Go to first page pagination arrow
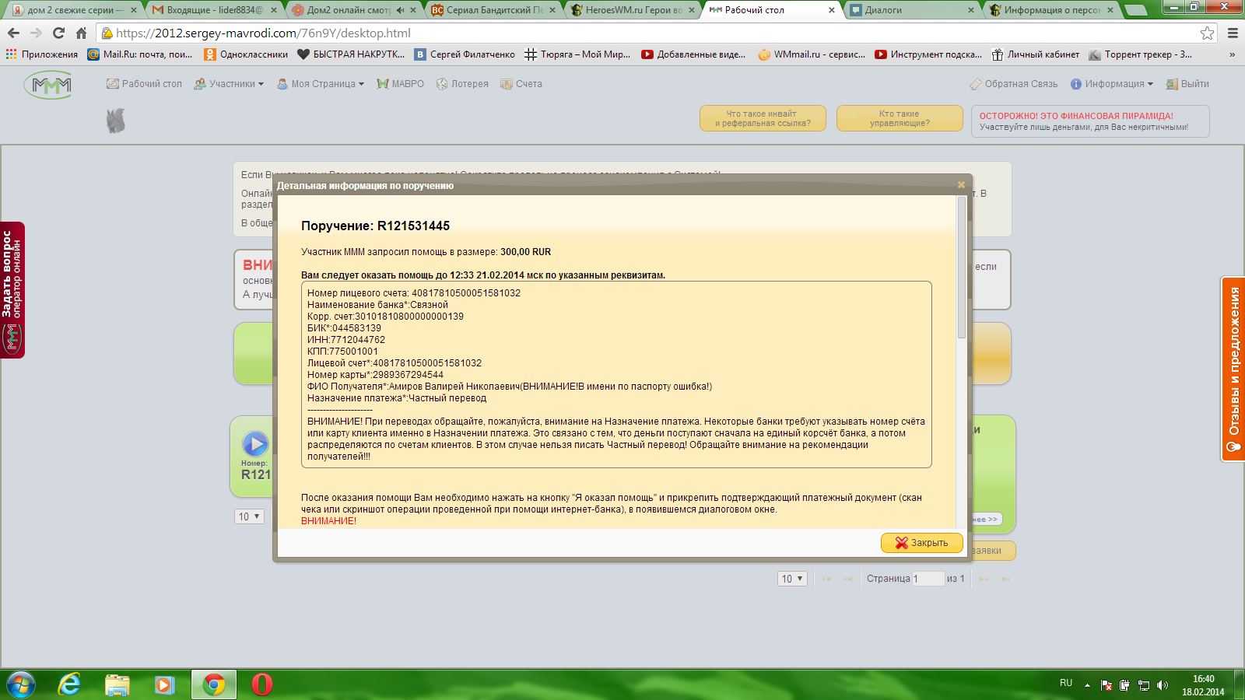The width and height of the screenshot is (1245, 700). point(826,579)
